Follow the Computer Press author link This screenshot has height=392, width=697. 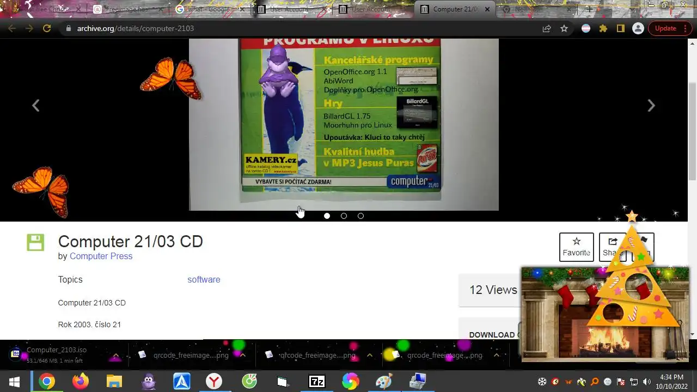tap(101, 256)
